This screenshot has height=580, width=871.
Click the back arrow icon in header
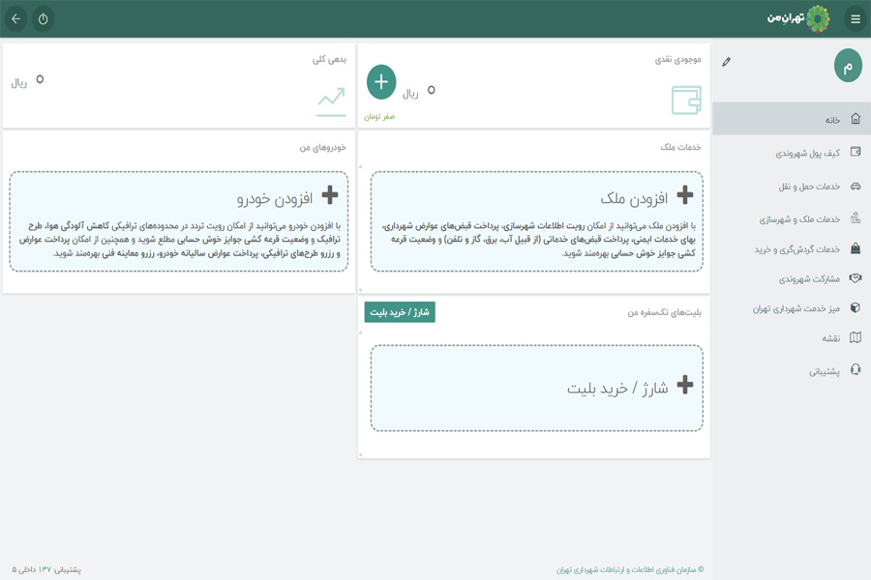(x=15, y=19)
